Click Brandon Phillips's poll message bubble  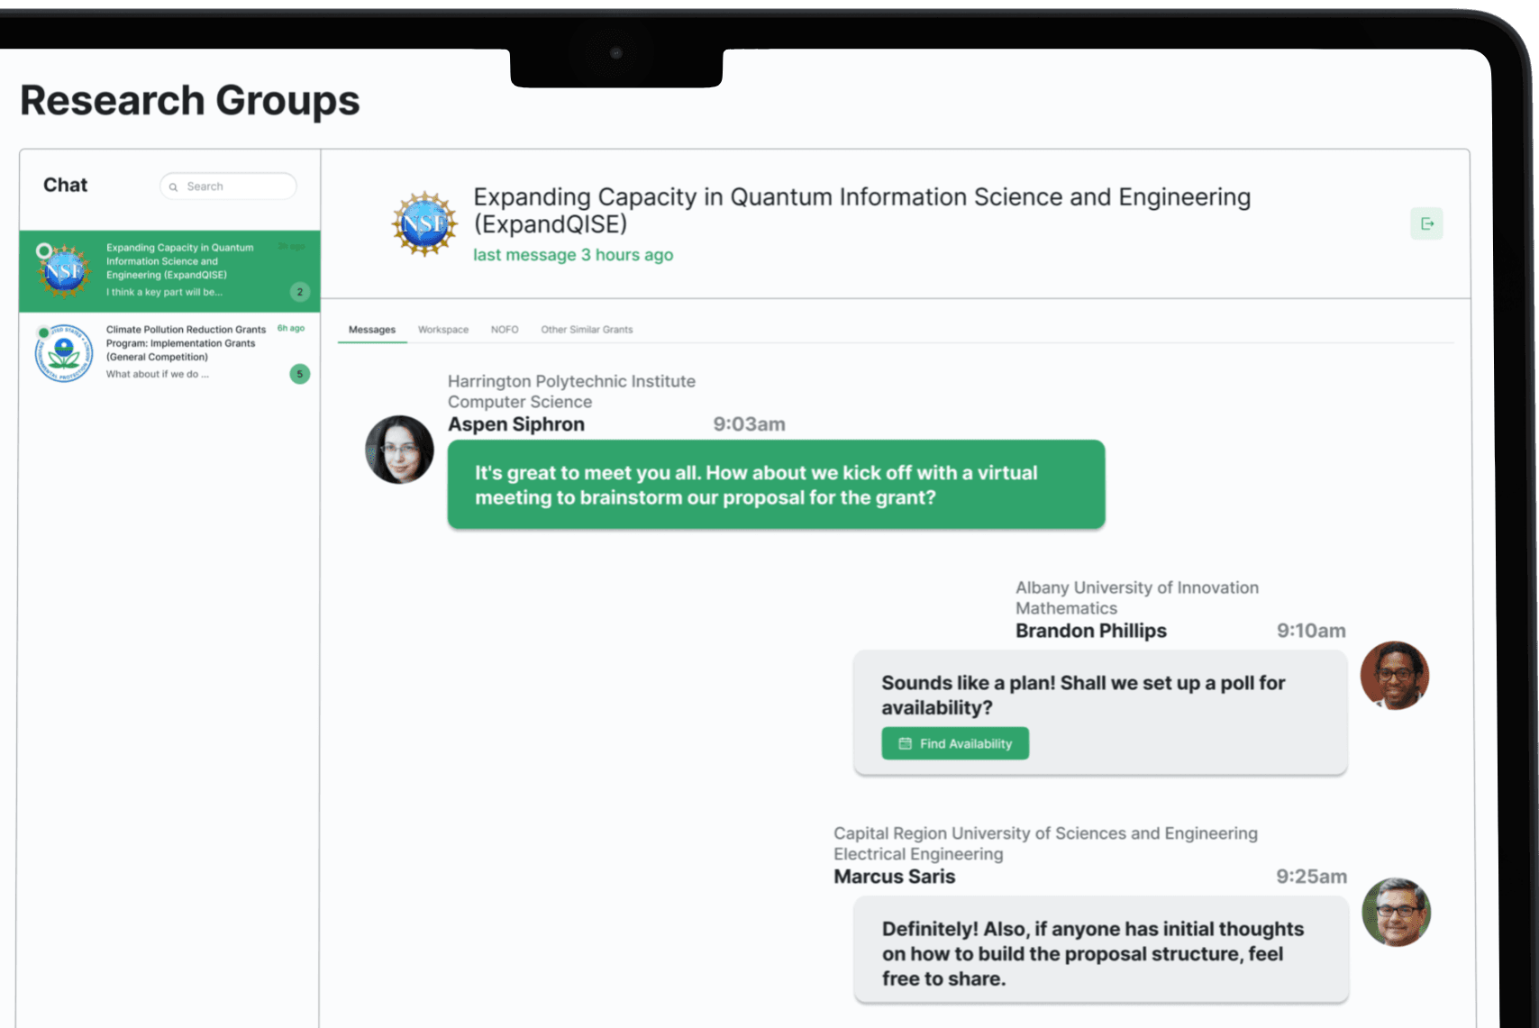1100,713
